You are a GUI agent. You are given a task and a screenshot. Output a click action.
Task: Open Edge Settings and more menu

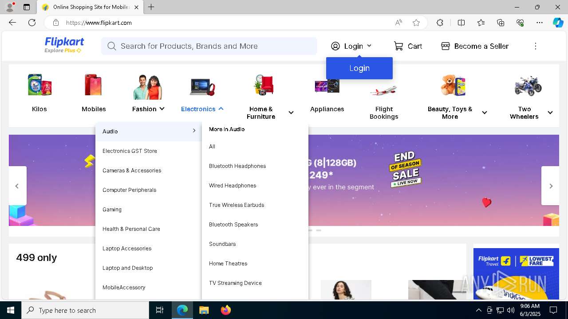[540, 23]
